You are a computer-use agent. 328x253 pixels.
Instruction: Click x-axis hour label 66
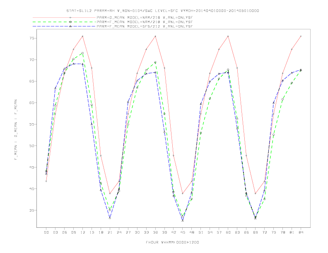pyautogui.click(x=246, y=232)
